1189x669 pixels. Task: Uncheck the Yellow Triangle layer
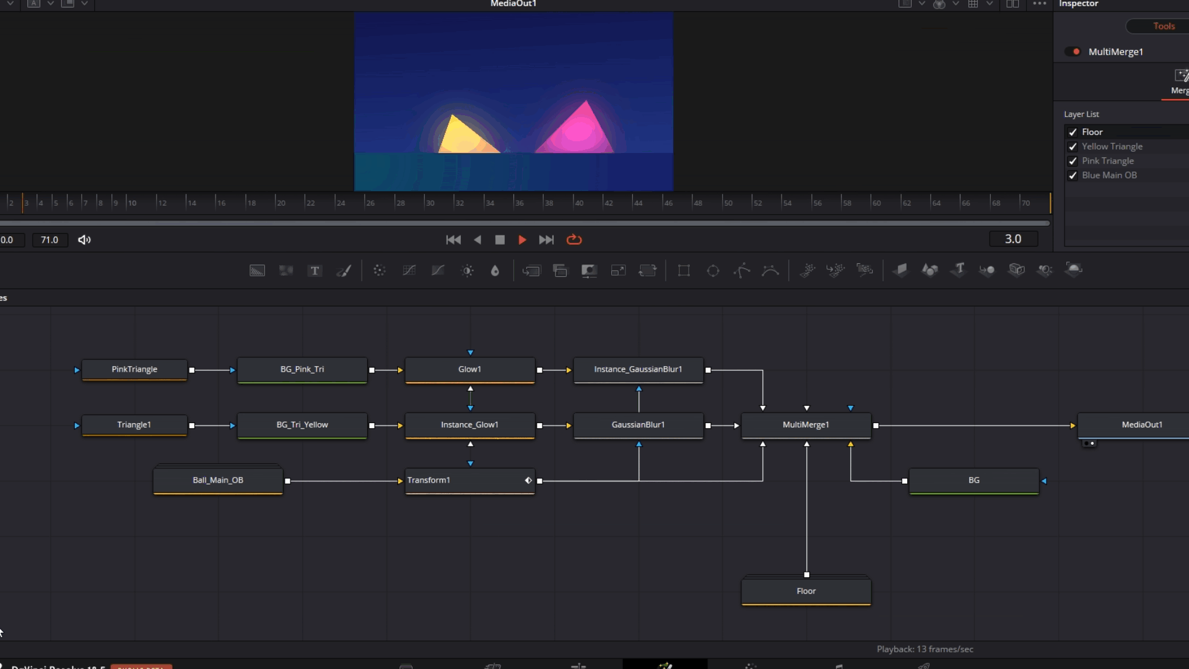point(1073,147)
